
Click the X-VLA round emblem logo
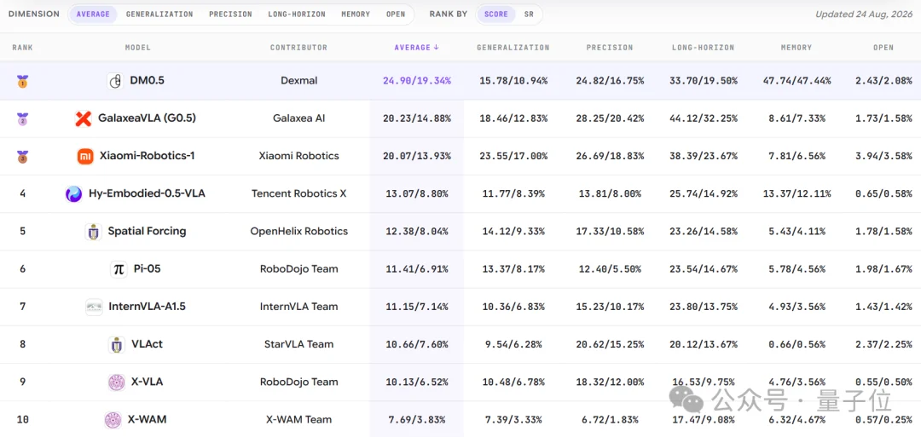[117, 382]
